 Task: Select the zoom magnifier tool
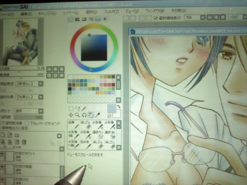(x=77, y=115)
